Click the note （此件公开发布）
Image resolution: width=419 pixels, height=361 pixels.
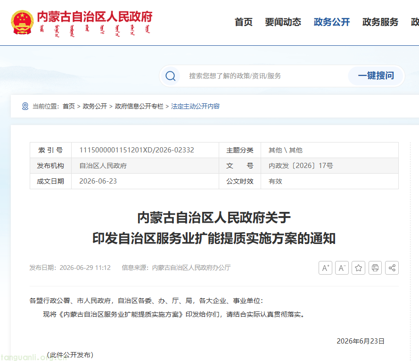point(70,355)
